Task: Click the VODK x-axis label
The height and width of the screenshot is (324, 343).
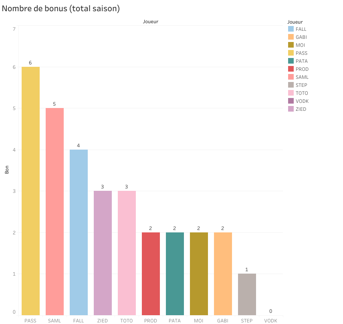Action: tap(270, 320)
